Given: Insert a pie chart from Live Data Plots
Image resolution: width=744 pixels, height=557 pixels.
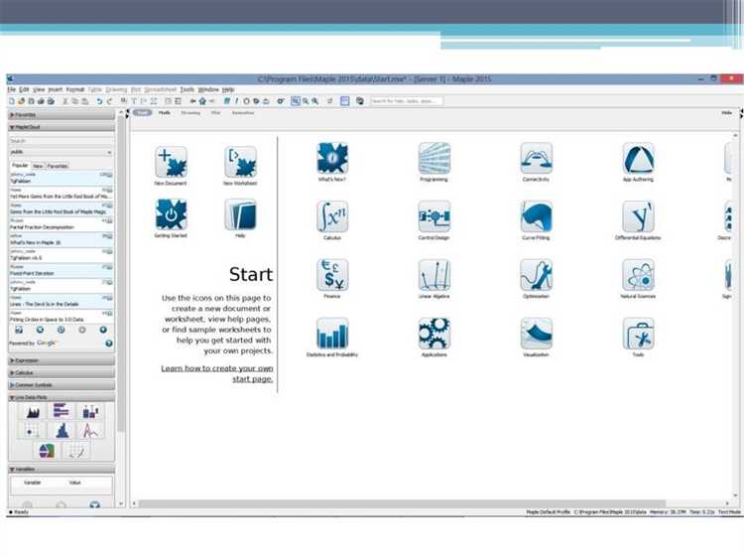Looking at the screenshot, I should click(x=47, y=451).
